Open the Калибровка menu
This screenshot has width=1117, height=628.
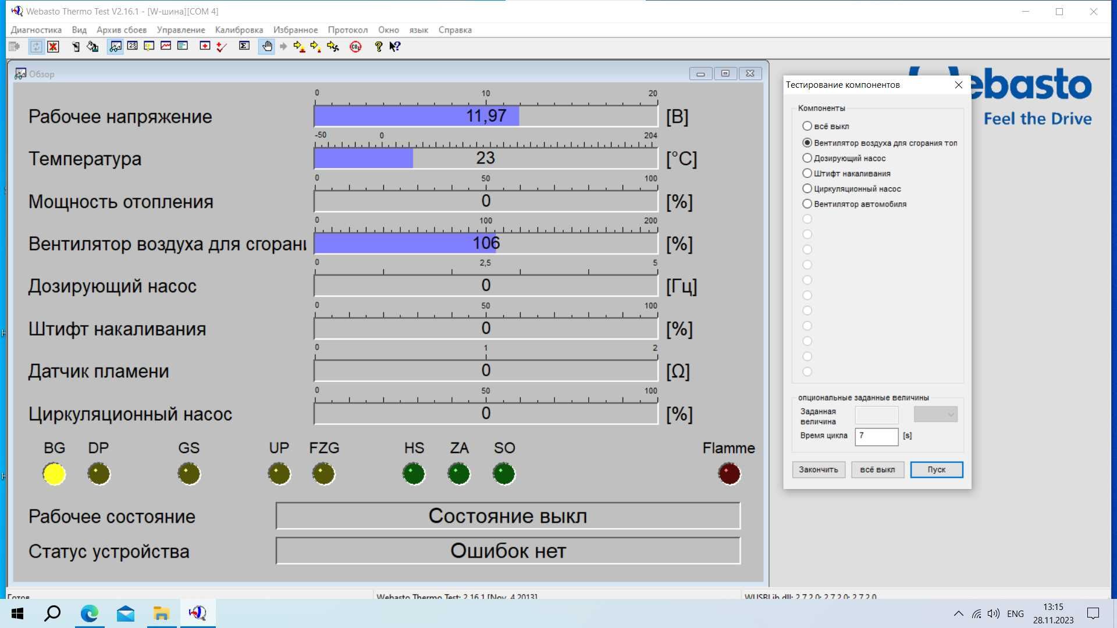pos(239,30)
